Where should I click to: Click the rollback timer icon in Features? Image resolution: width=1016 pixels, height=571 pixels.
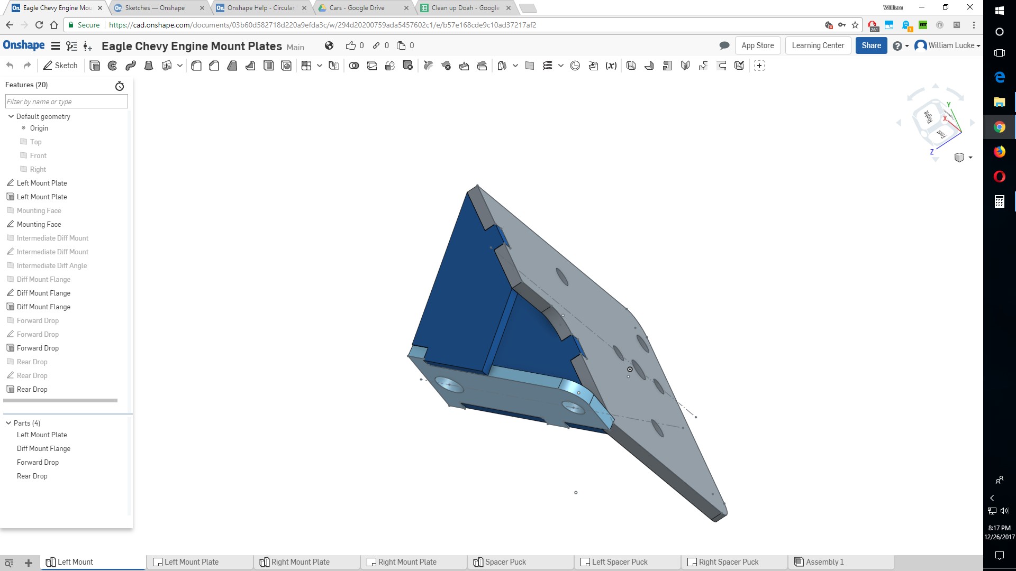(120, 86)
